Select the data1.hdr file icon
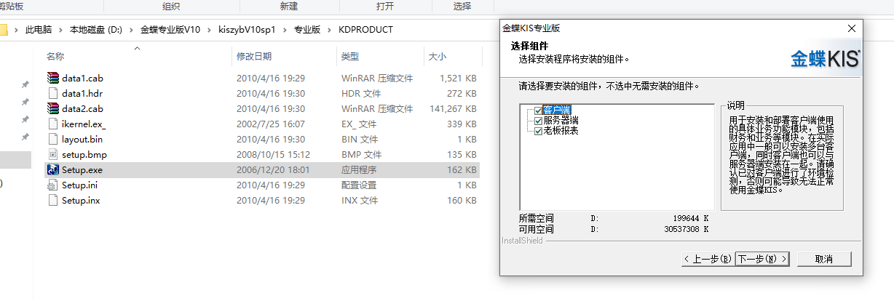The width and height of the screenshot is (894, 301). click(52, 93)
